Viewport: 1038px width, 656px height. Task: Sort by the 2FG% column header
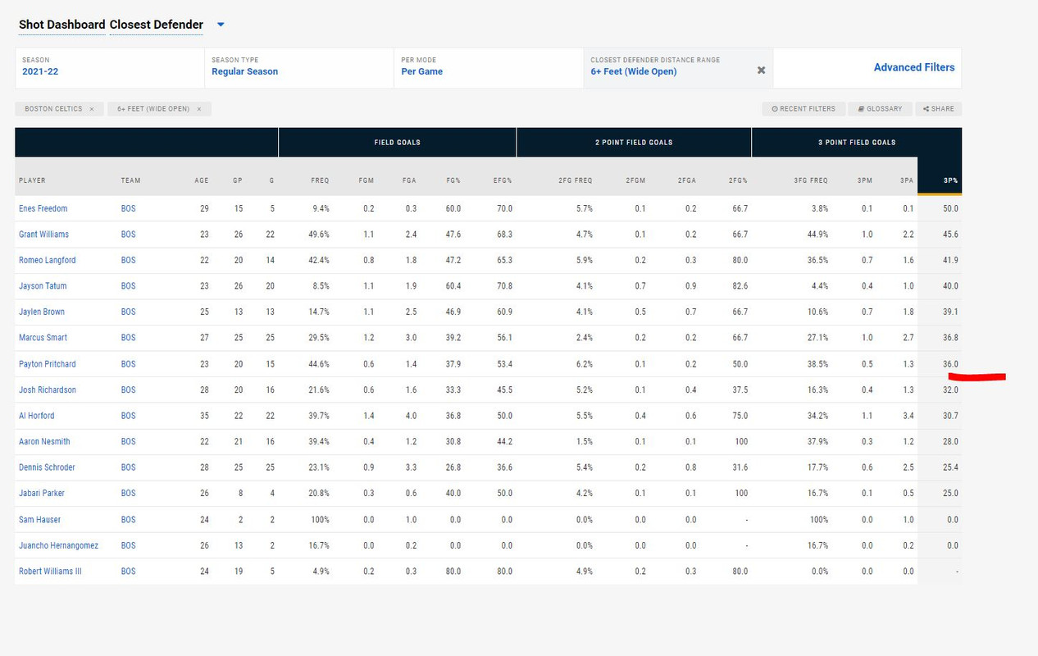click(737, 180)
